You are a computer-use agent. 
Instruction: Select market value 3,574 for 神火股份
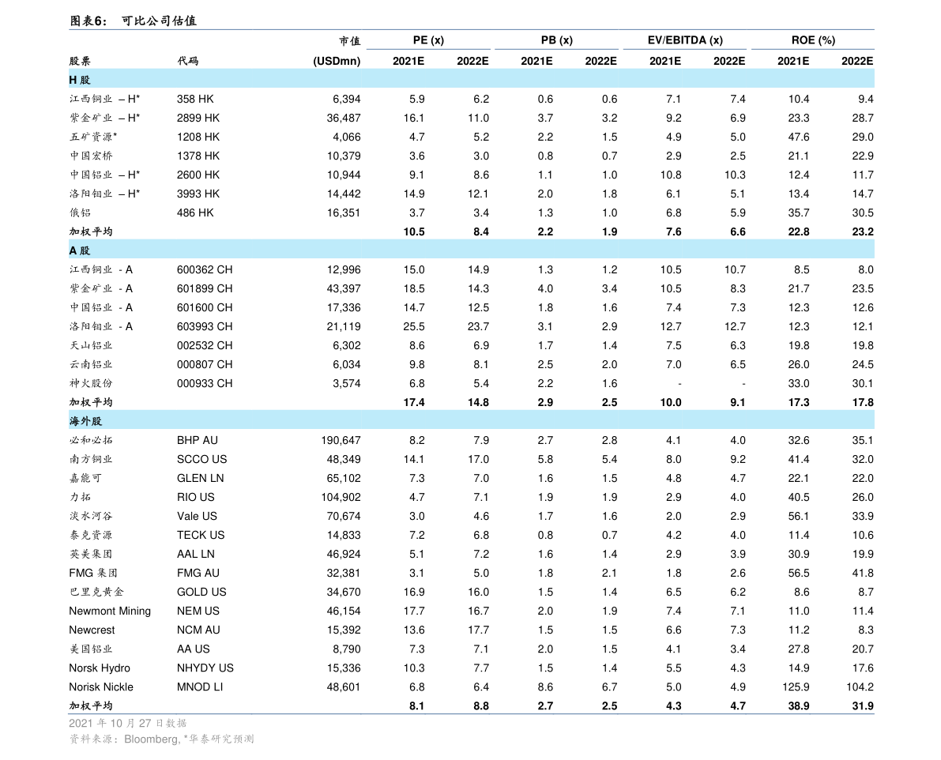pos(346,383)
